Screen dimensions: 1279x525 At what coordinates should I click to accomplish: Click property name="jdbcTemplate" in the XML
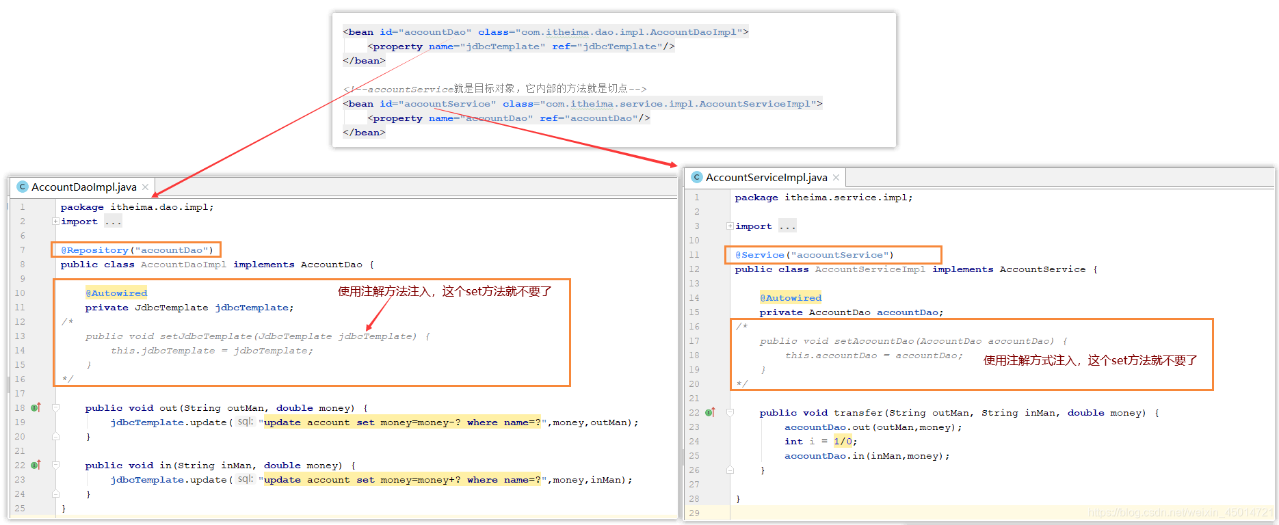(487, 46)
